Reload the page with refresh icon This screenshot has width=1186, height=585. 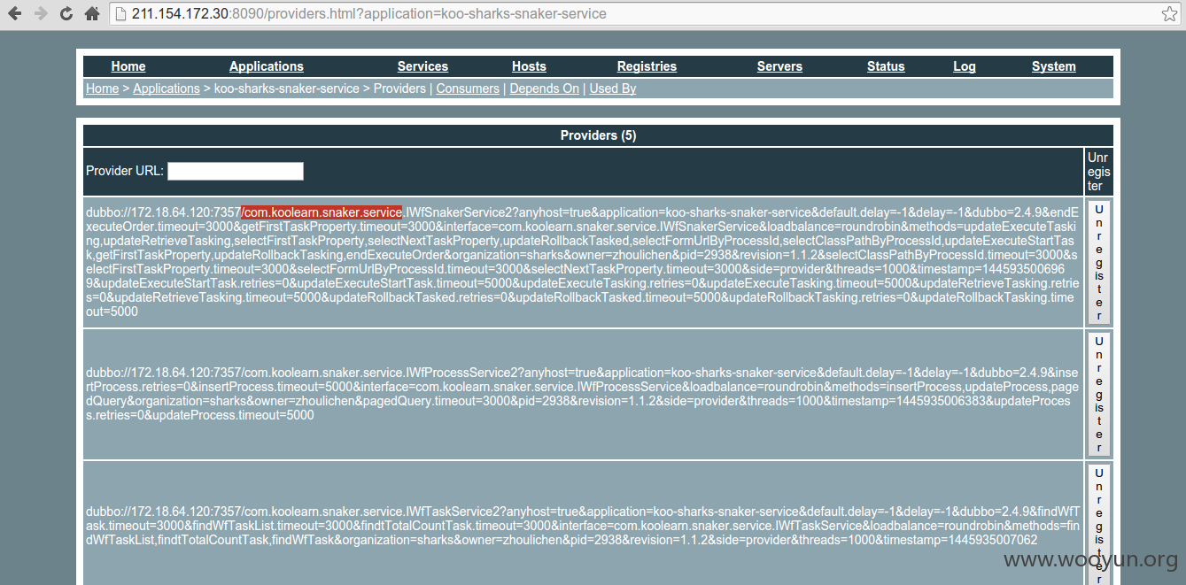point(66,14)
